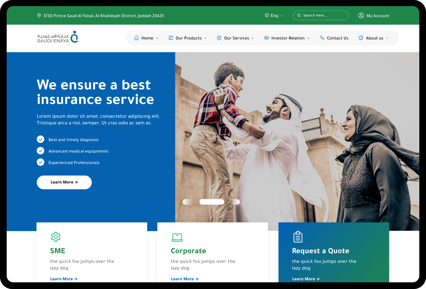This screenshot has width=426, height=289.
Task: Click the Saudi Enaya logo
Action: (58, 37)
